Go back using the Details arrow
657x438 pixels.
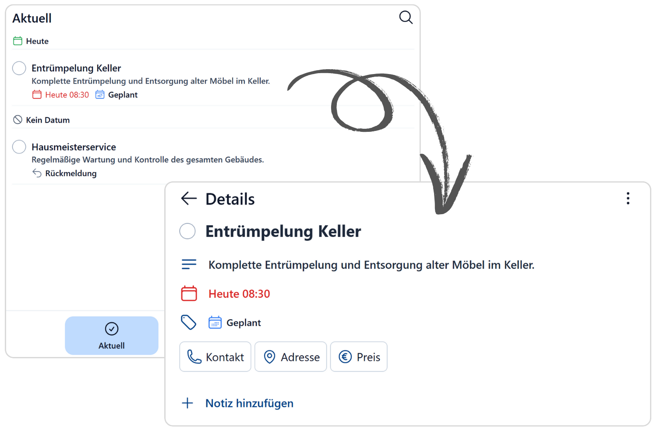189,198
